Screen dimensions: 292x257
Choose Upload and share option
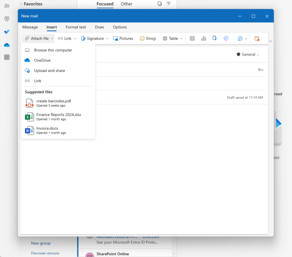point(58,71)
